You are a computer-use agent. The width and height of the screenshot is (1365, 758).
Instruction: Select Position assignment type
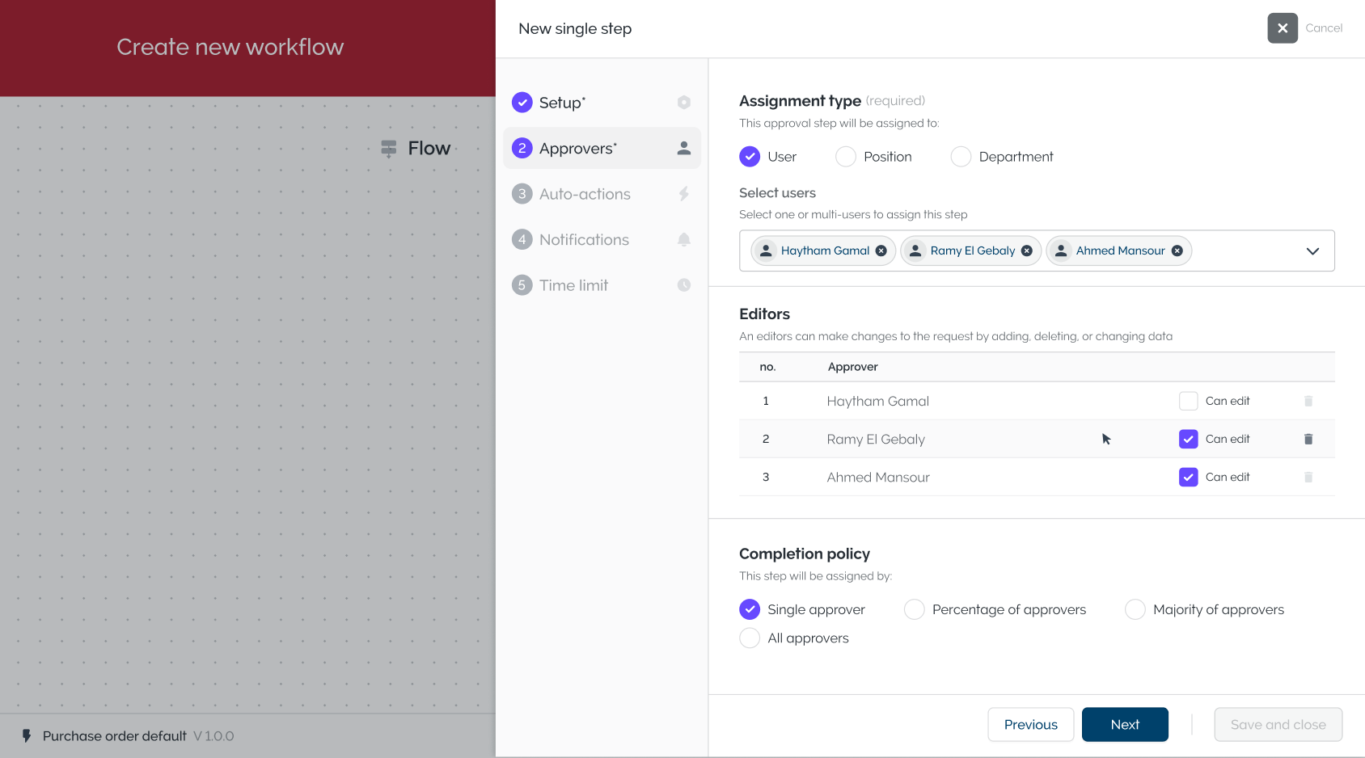846,157
